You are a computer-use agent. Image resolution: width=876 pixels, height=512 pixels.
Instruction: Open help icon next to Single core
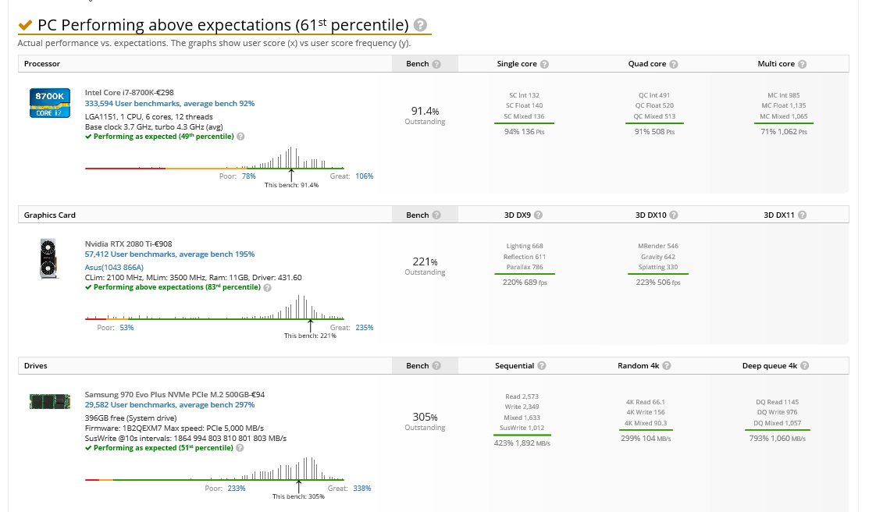tap(544, 64)
